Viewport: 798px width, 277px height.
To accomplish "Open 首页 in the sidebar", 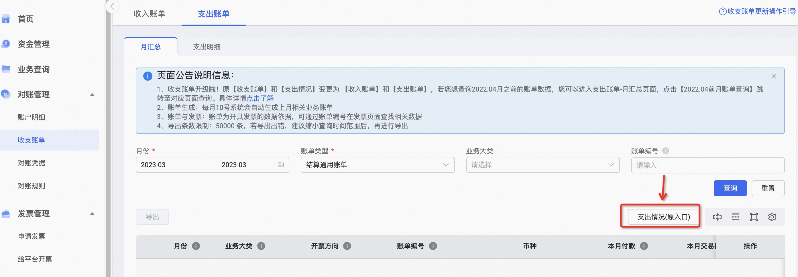I will point(25,19).
